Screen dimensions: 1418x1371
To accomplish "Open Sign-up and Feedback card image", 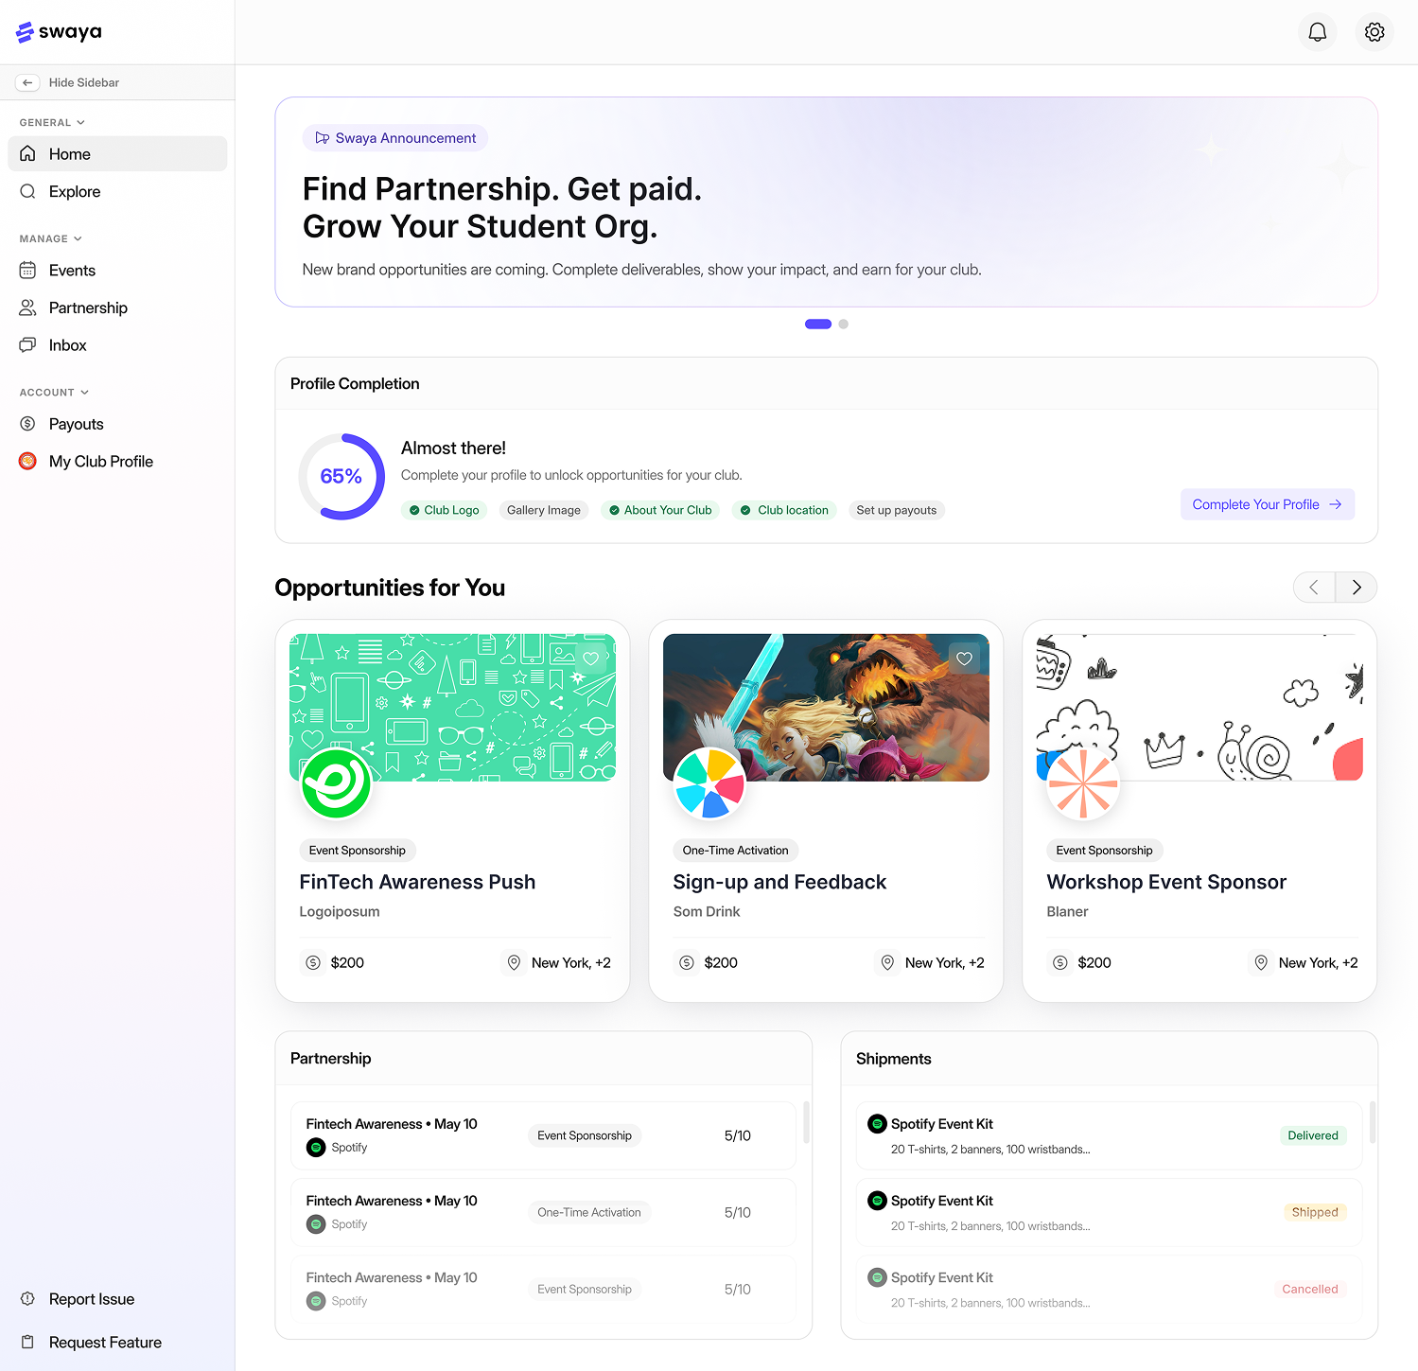I will coord(826,708).
